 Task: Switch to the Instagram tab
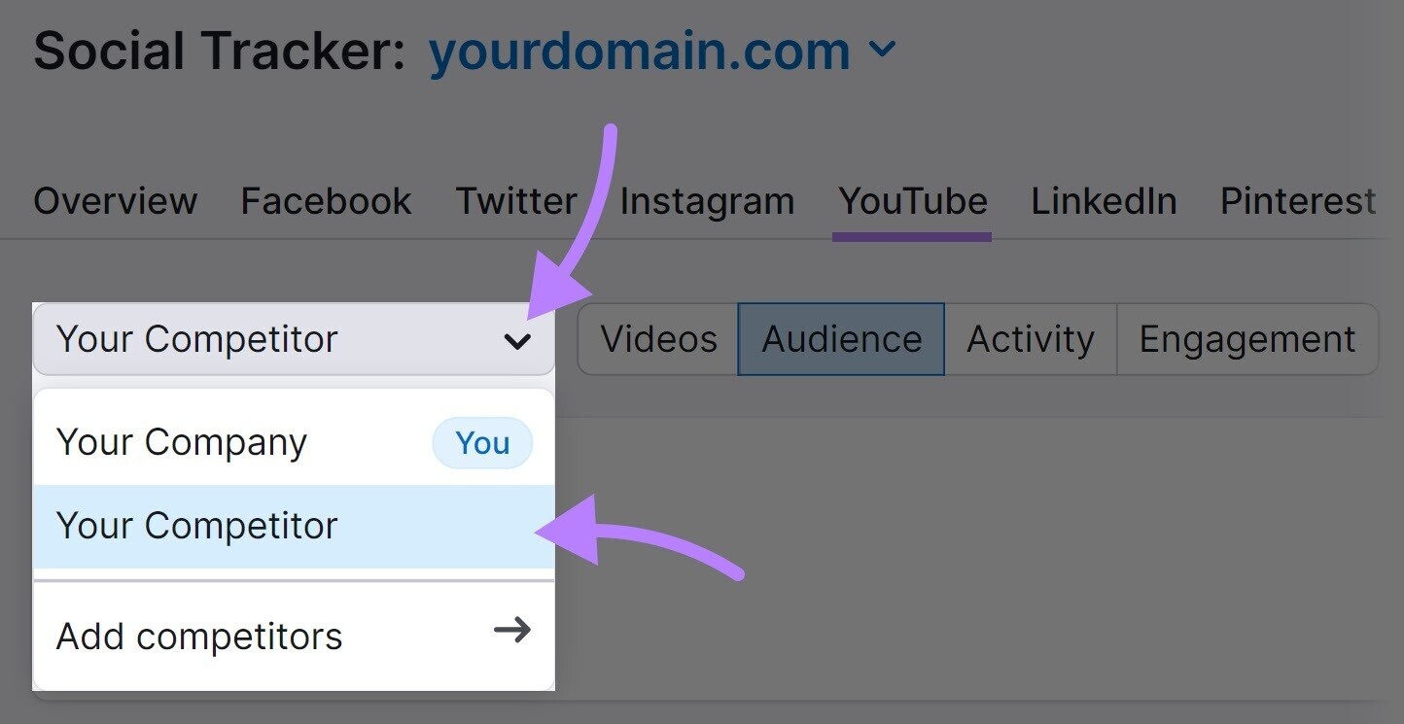tap(707, 201)
